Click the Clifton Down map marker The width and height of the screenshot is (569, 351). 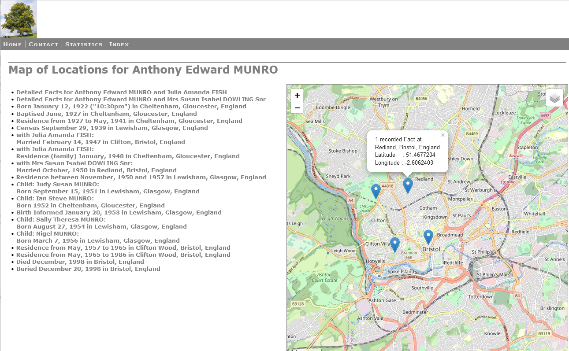(x=376, y=190)
